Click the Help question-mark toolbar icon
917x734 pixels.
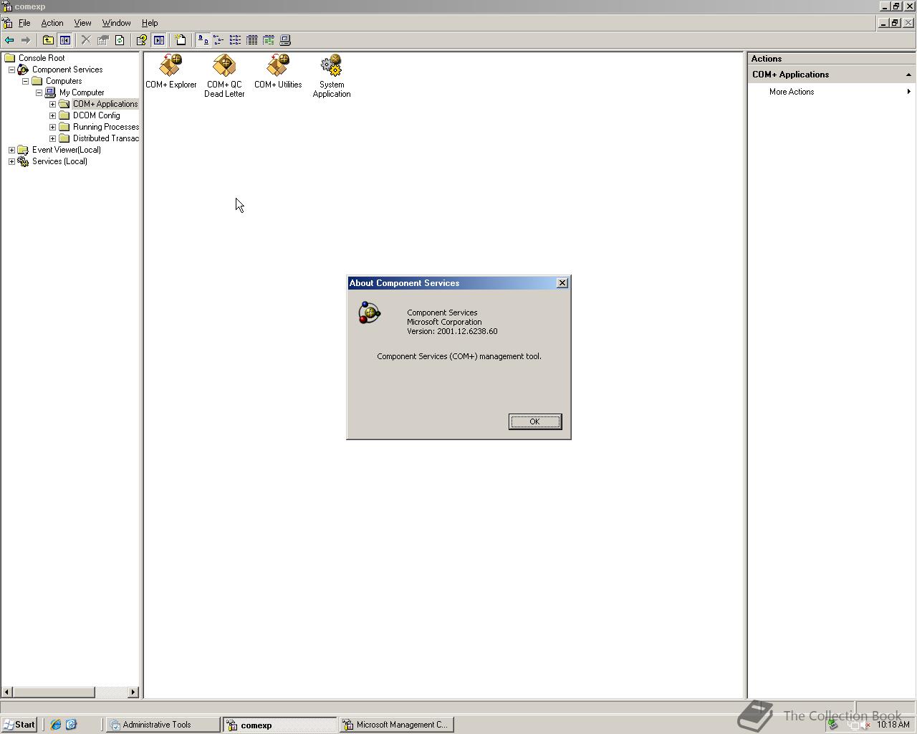pyautogui.click(x=142, y=40)
